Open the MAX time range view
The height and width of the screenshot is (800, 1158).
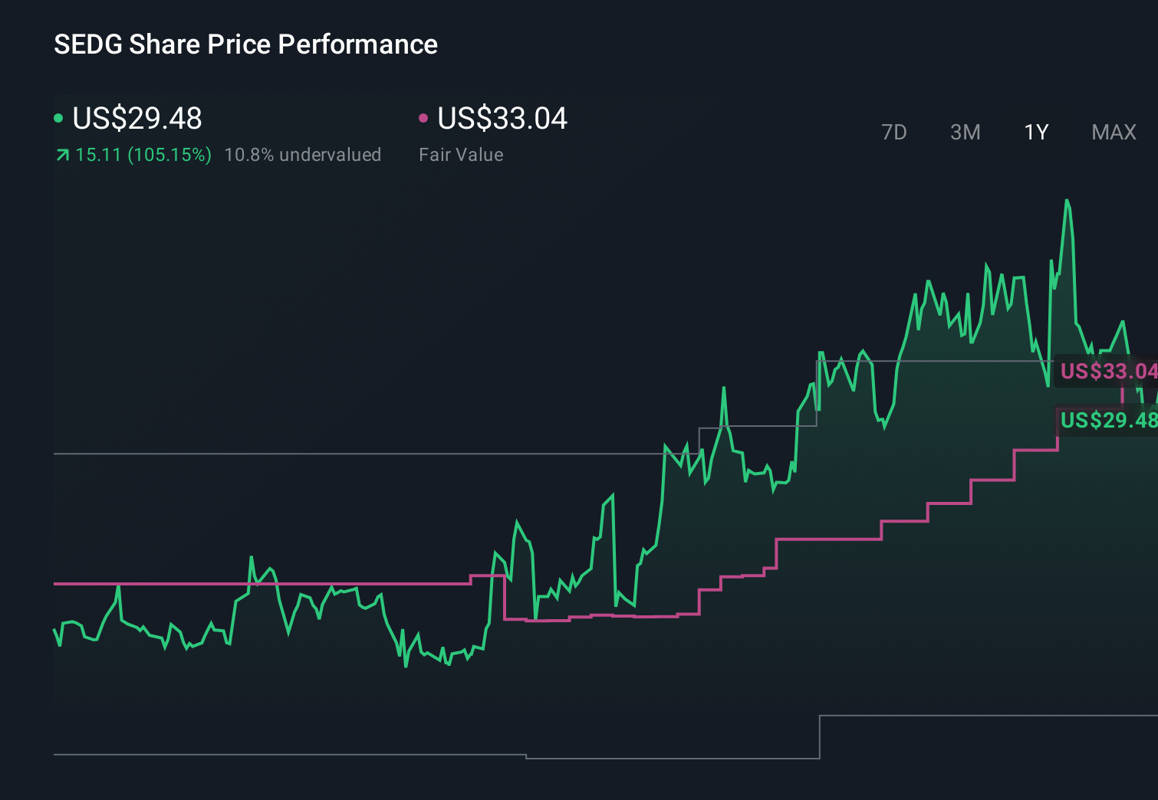tap(1113, 132)
